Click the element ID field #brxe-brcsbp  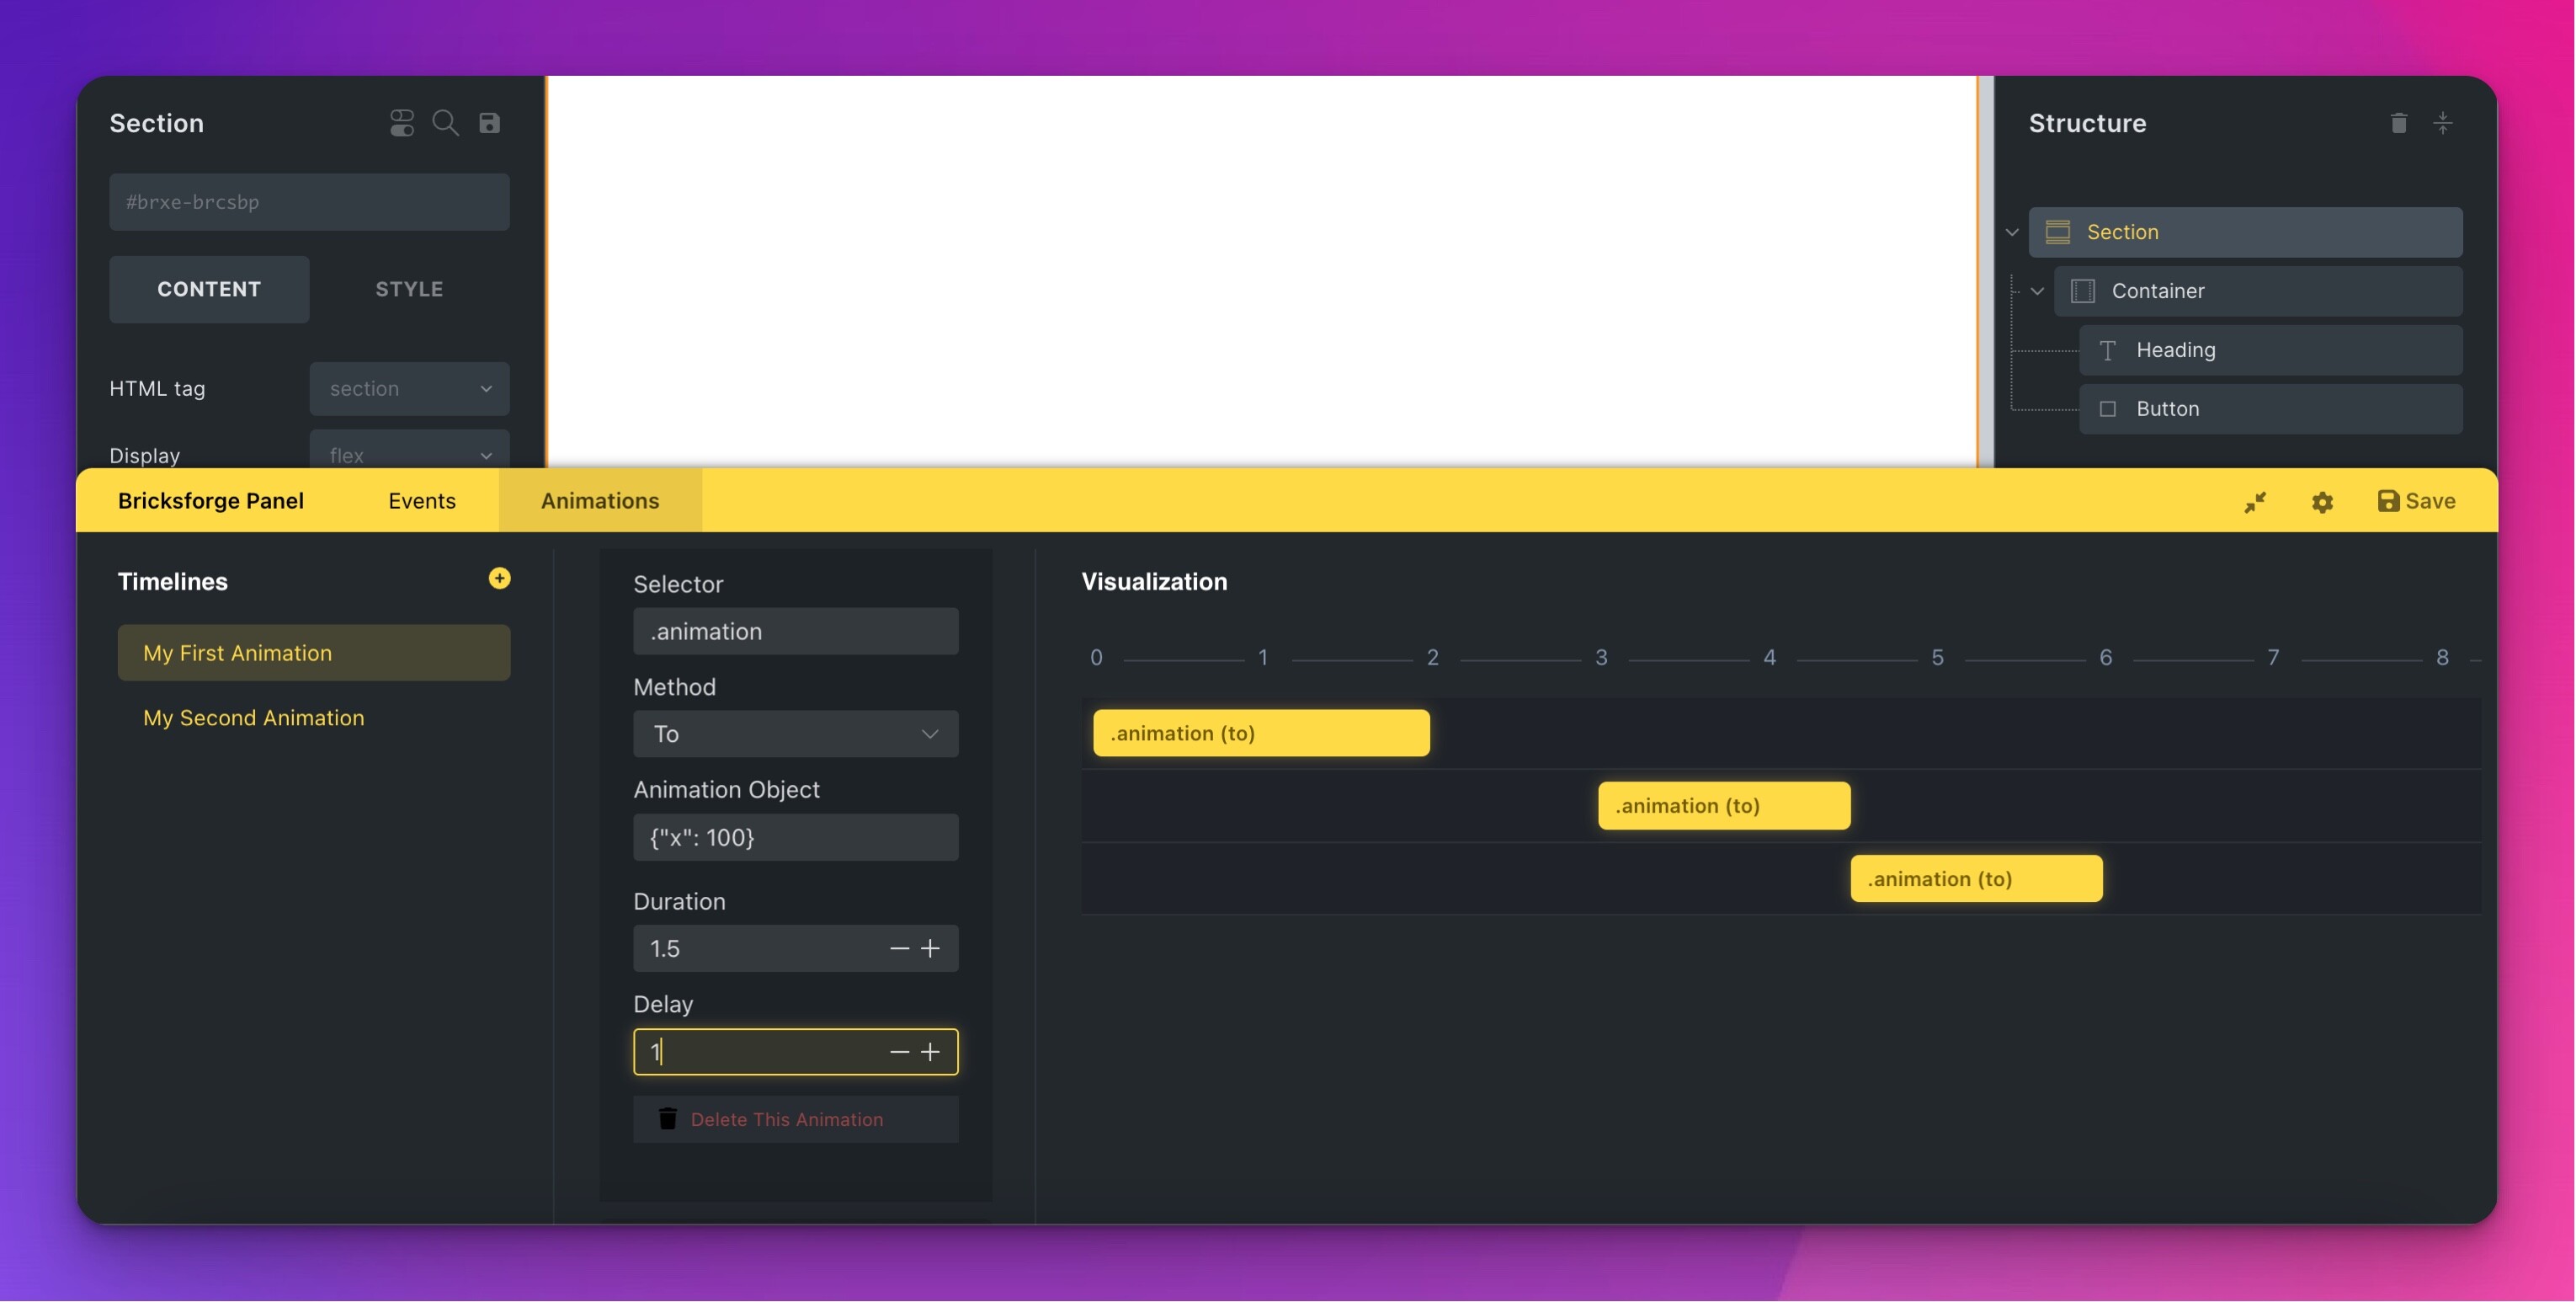[x=309, y=202]
